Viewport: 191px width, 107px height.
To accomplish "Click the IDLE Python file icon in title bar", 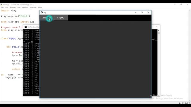I will tap(1, 4).
